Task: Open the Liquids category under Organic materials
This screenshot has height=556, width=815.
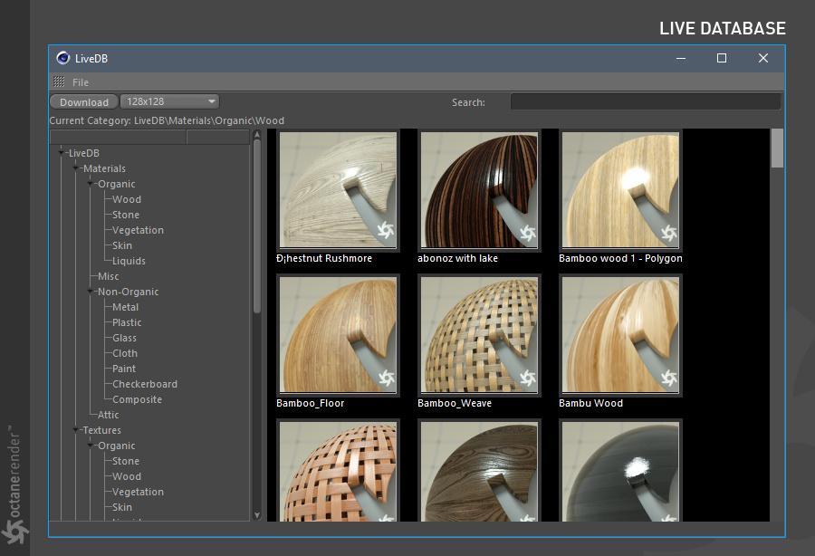Action: click(129, 261)
